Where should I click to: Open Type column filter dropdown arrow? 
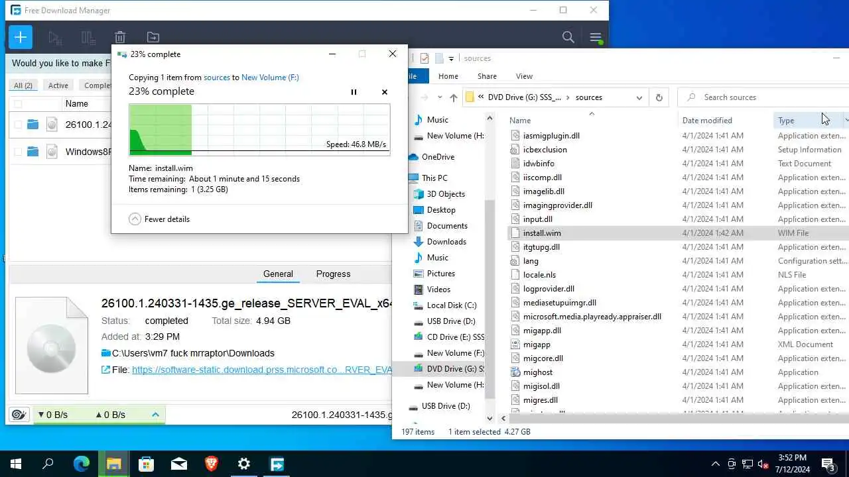pyautogui.click(x=846, y=120)
